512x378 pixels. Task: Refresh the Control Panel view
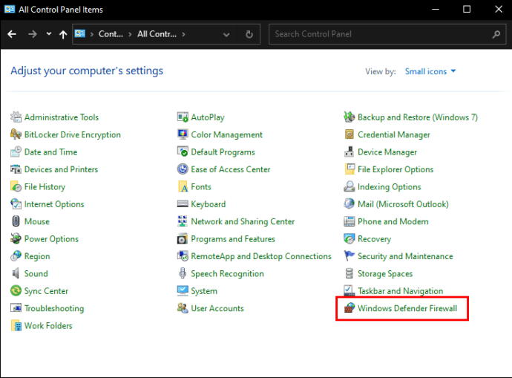[x=249, y=34]
